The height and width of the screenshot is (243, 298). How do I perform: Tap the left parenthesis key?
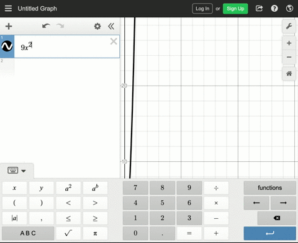coord(14,203)
